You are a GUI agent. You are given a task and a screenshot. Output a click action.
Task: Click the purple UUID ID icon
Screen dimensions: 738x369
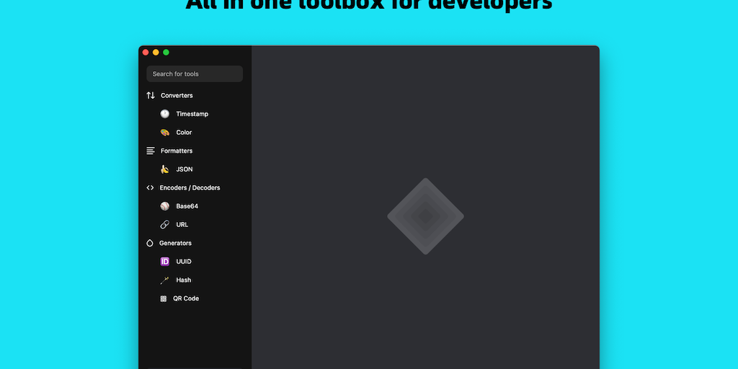tap(165, 261)
